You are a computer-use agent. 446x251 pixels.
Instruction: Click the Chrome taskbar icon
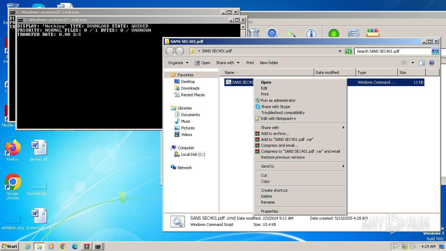click(x=63, y=246)
